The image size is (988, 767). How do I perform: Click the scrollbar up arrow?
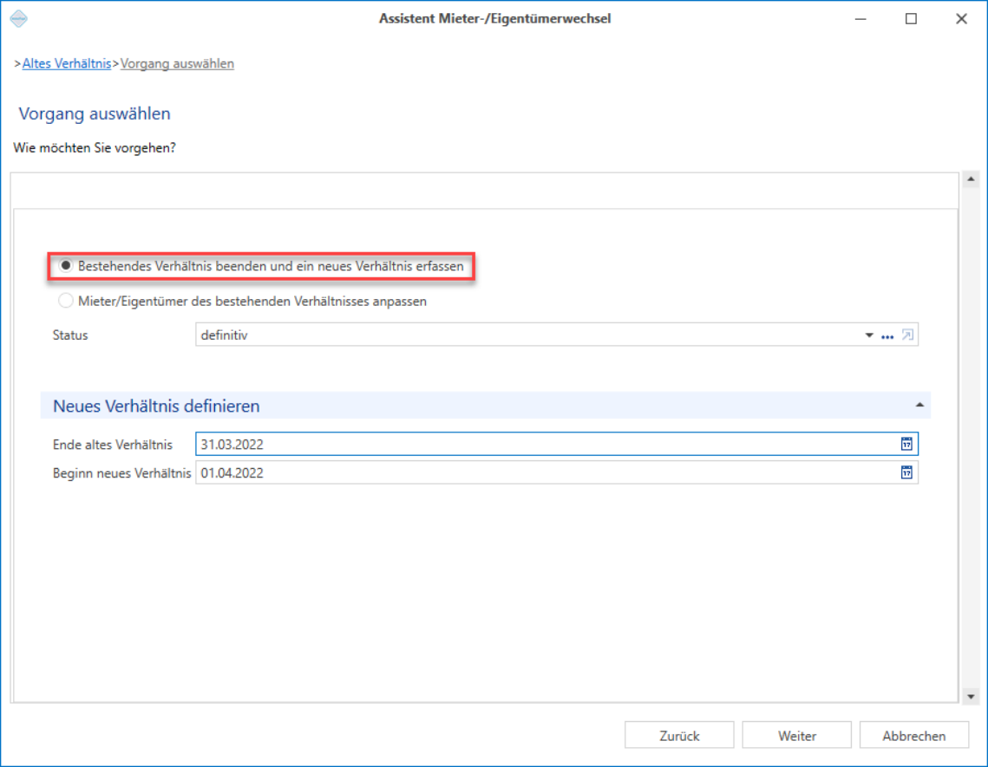pos(971,179)
